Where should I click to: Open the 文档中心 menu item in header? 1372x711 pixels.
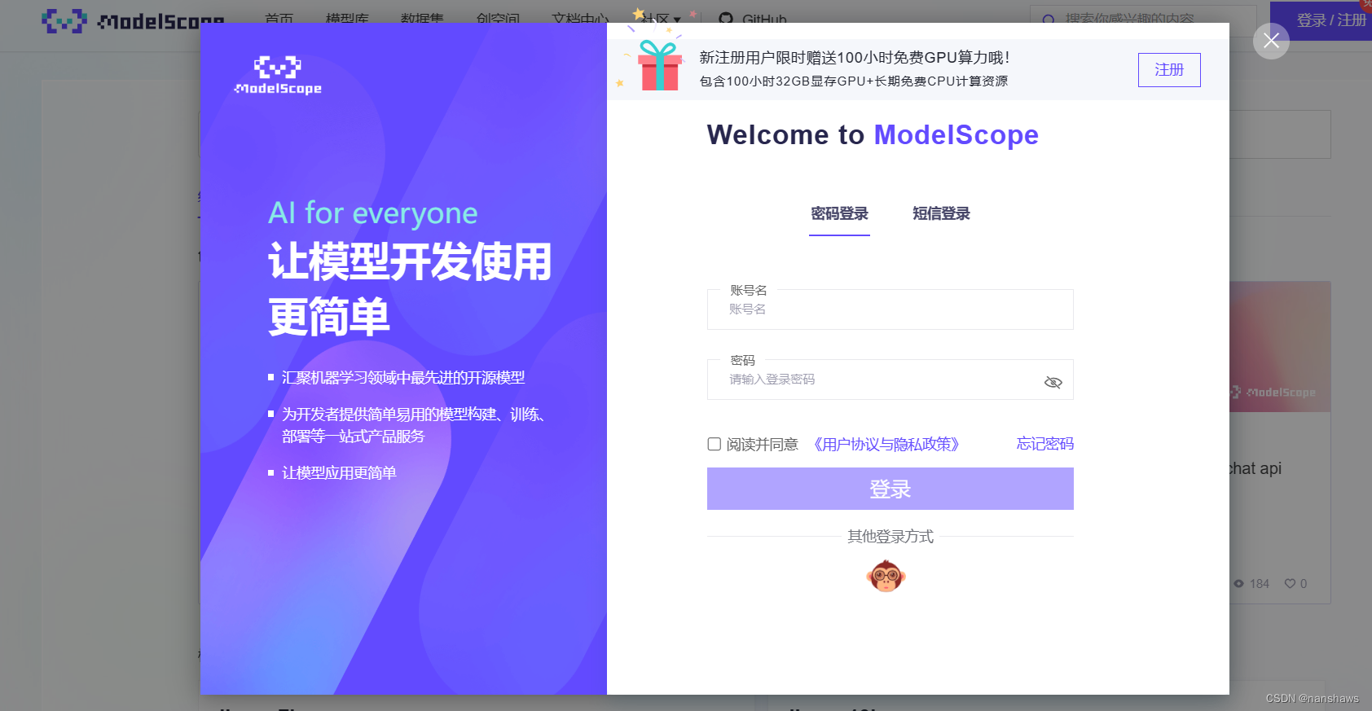click(580, 19)
